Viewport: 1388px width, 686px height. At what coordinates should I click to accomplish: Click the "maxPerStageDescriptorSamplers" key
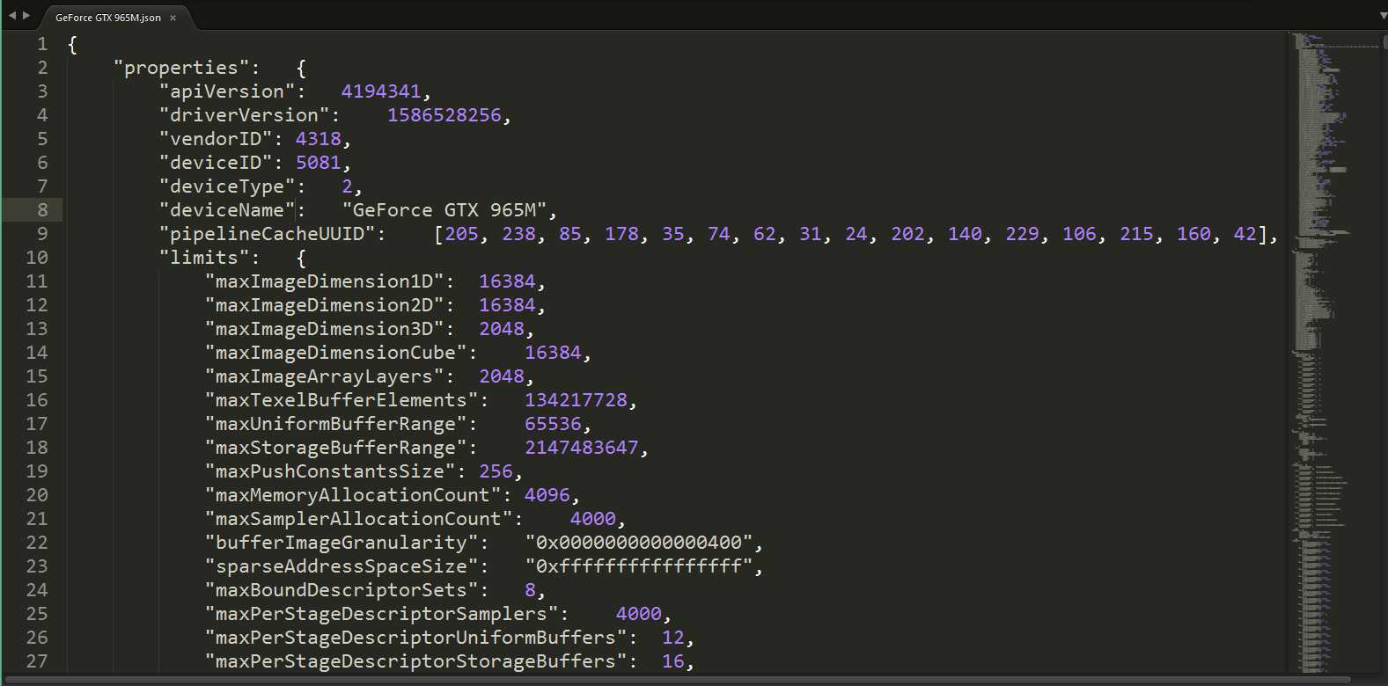point(381,614)
